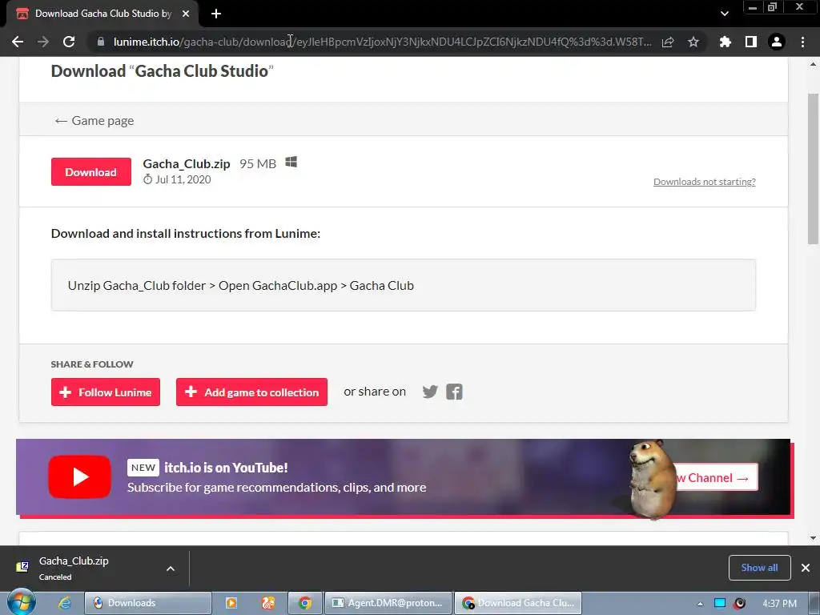The image size is (820, 615).
Task: Click the scrollbar down arrow
Action: click(813, 537)
